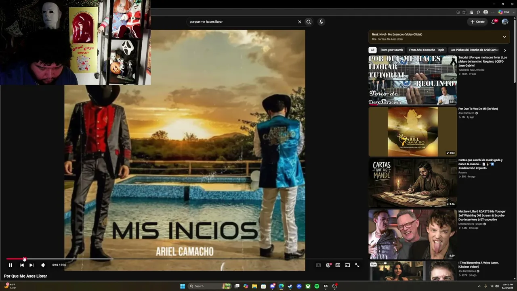Click the taskbar Search box
This screenshot has width=517, height=291.
pos(210,286)
